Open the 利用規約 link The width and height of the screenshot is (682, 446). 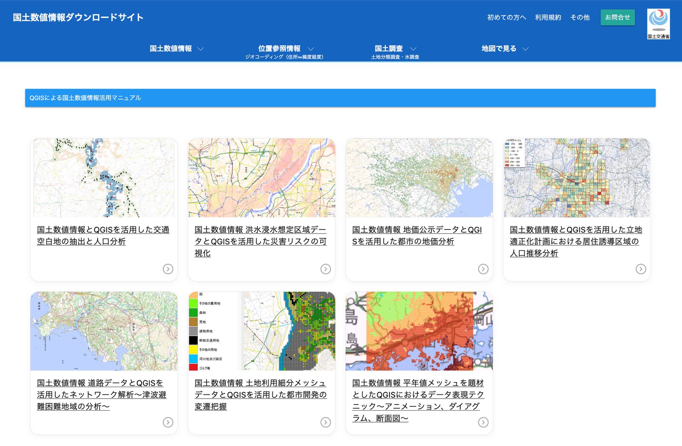[548, 17]
